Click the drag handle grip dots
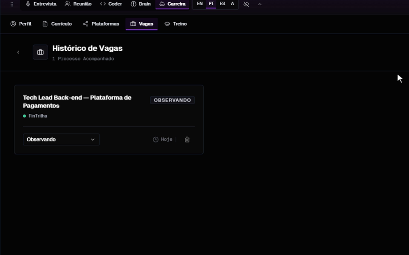 [x=12, y=4]
